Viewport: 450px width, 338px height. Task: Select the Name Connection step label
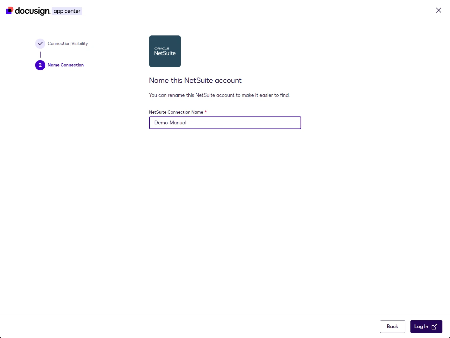pyautogui.click(x=66, y=65)
